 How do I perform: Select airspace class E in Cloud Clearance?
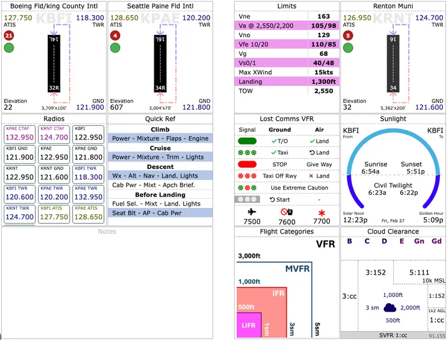401,242
